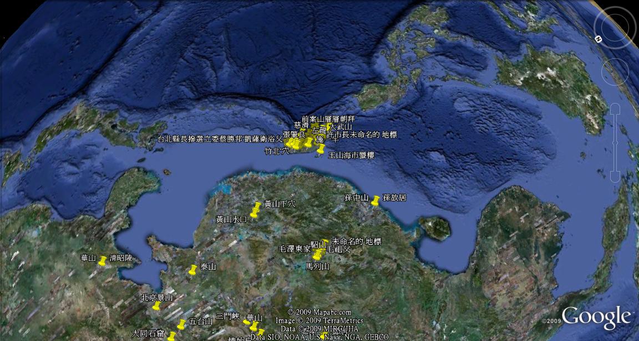Viewport: 639px width, 341px height.
Task: Click the 前案山層層朝拜 placemark label
Action: tap(328, 119)
